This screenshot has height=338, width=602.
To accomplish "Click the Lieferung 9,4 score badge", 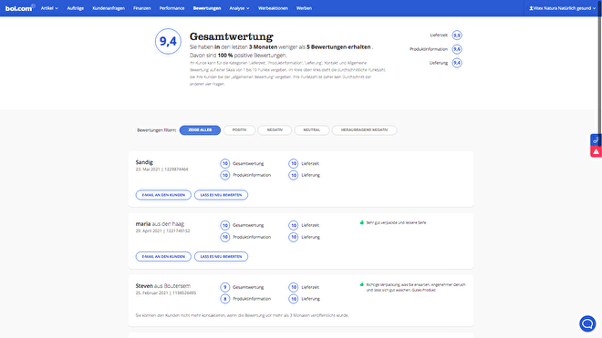I will tap(456, 63).
